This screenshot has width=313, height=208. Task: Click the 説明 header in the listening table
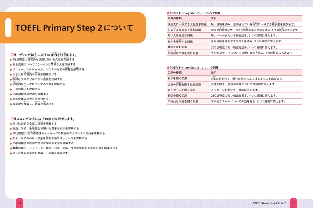tap(214, 73)
